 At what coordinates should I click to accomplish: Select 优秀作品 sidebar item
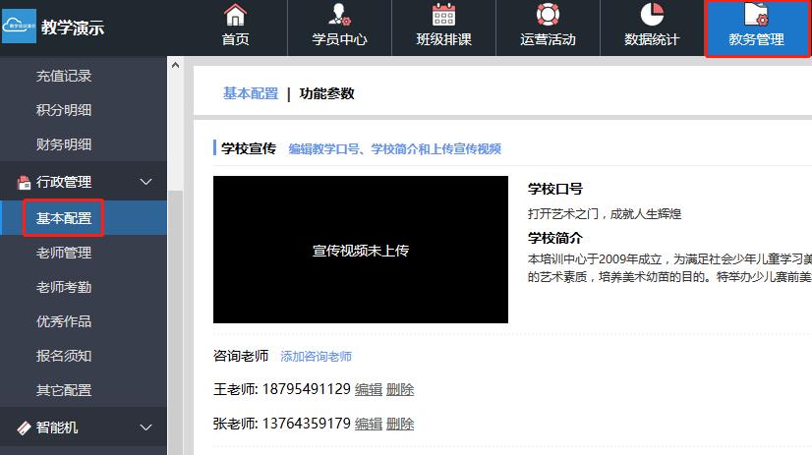pyautogui.click(x=64, y=321)
